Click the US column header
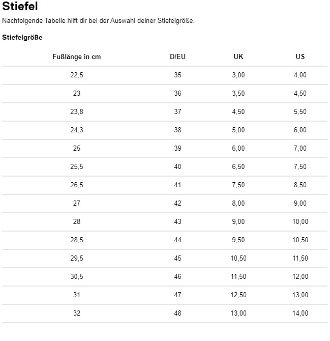Viewport: 330px width, 341px height. [300, 56]
